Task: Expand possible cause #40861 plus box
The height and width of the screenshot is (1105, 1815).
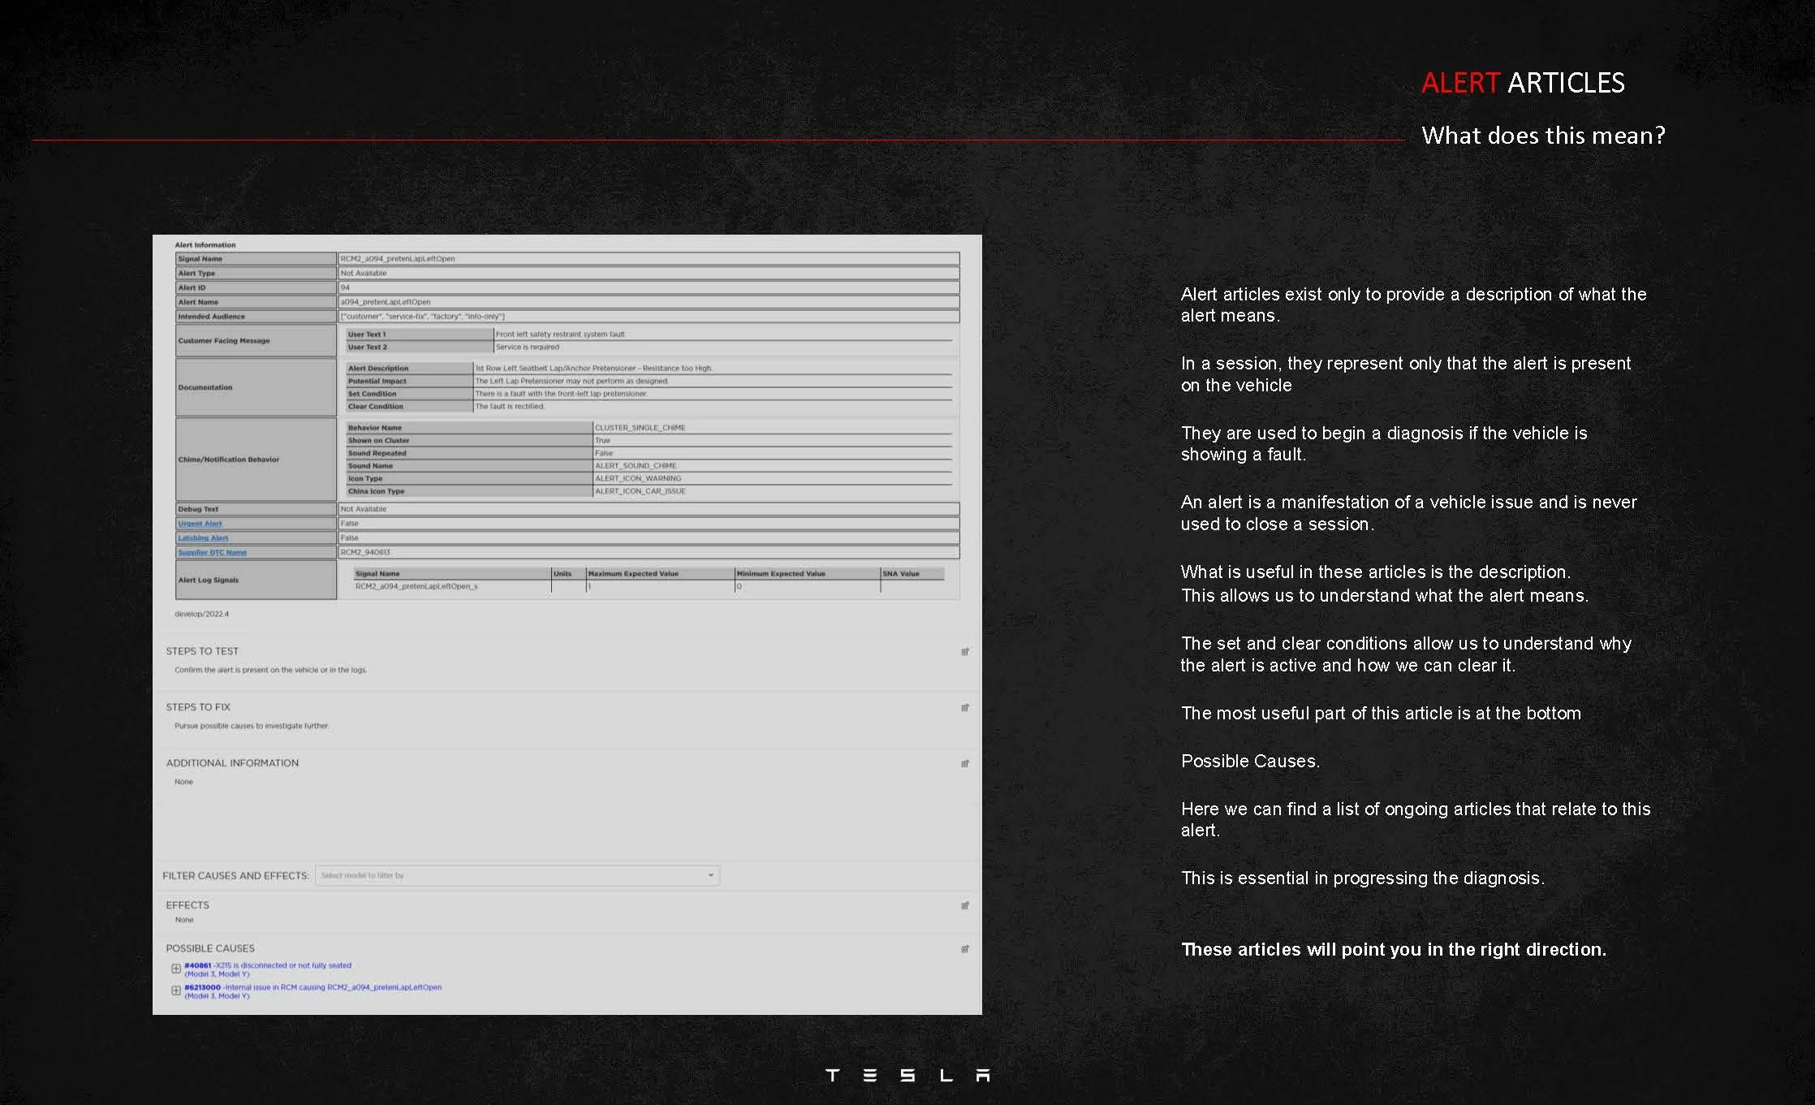Action: (176, 969)
